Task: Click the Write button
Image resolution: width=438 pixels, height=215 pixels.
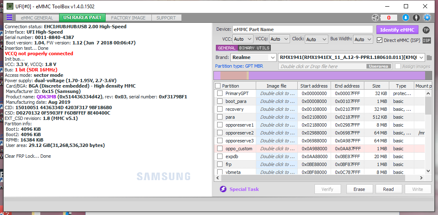Action: [418, 189]
